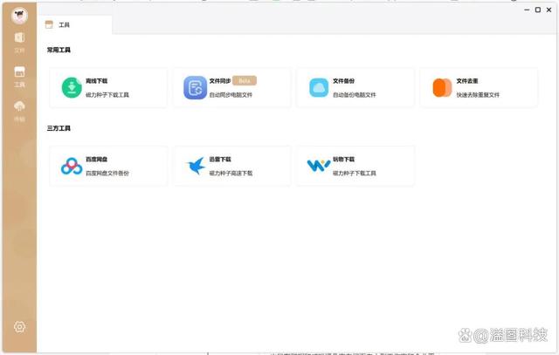Viewport: 559px width, 355px height.
Task: Maximize the application window
Action: coord(538,10)
